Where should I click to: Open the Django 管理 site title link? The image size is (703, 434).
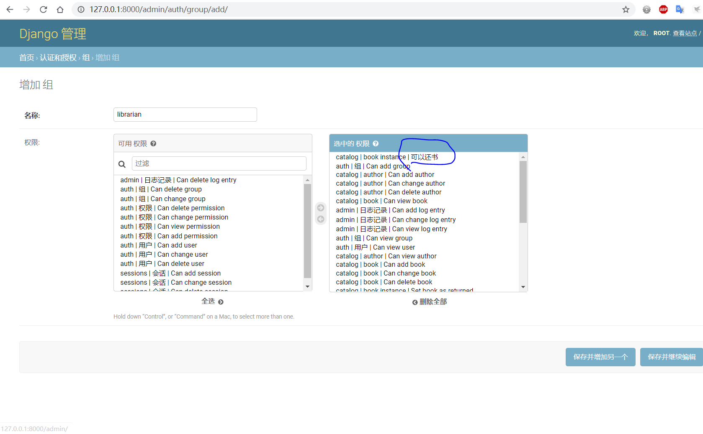click(53, 33)
